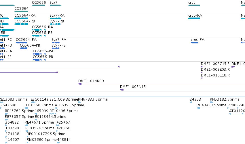The height and width of the screenshot is (144, 245).
Task: Click the 165999 EST label
Action: 41,111
